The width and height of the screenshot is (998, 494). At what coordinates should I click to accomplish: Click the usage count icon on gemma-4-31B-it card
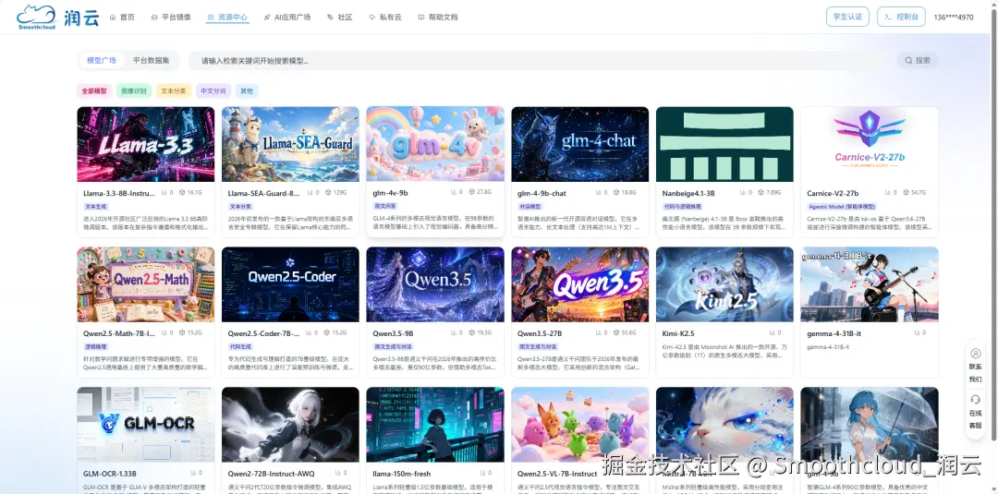click(918, 333)
